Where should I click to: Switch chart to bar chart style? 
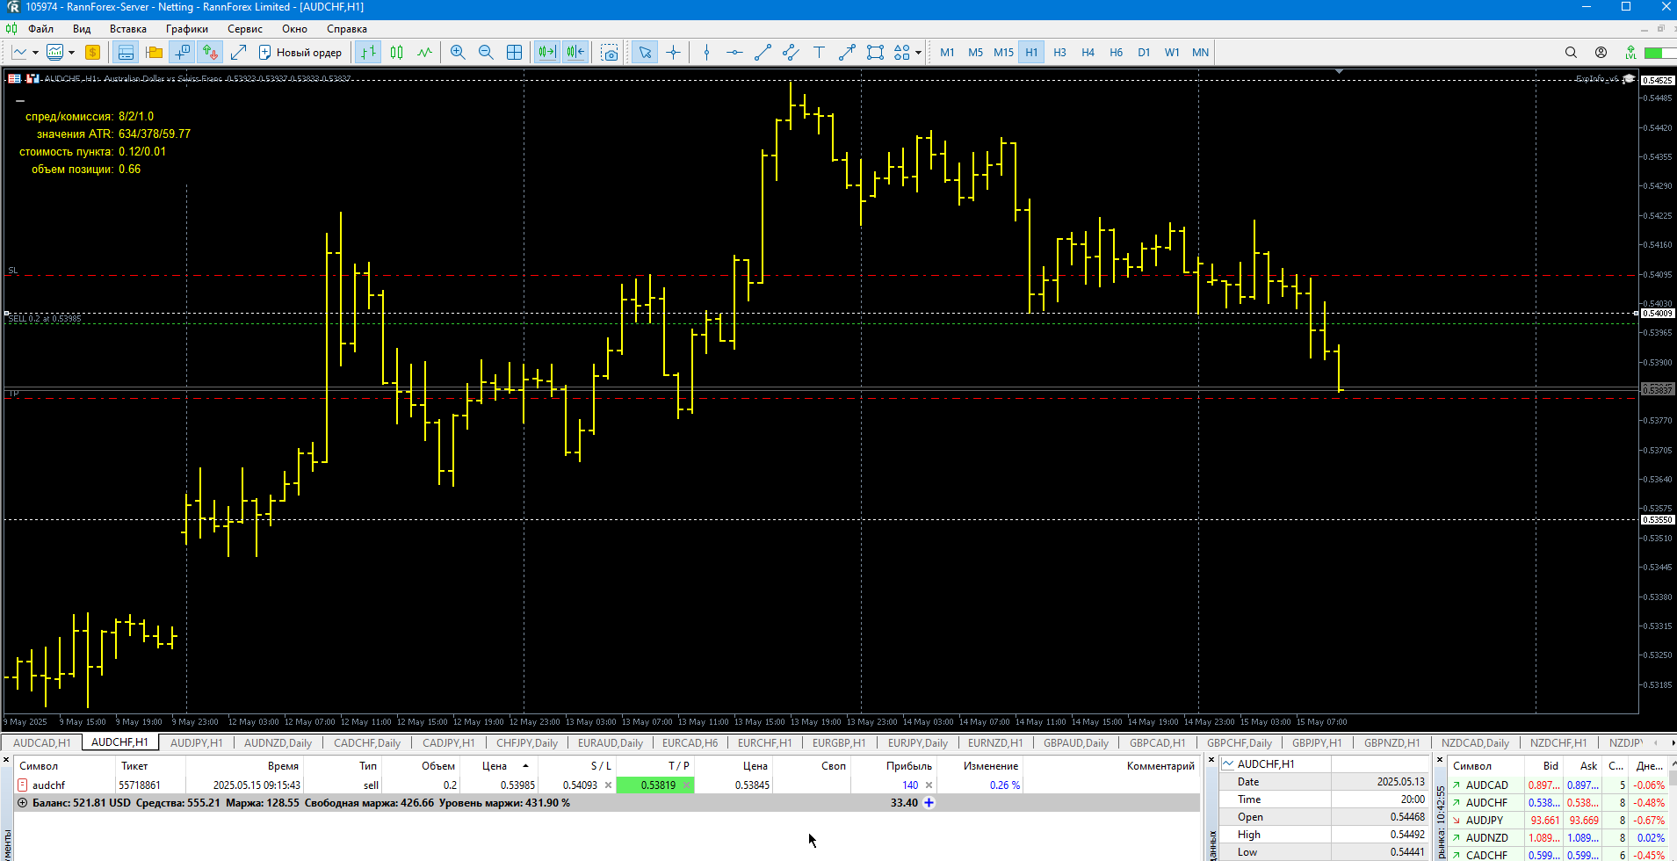[x=368, y=53]
